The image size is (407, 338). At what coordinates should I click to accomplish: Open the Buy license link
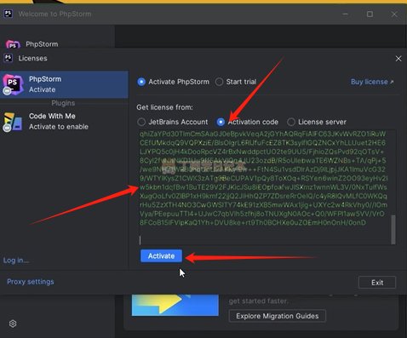[372, 82]
